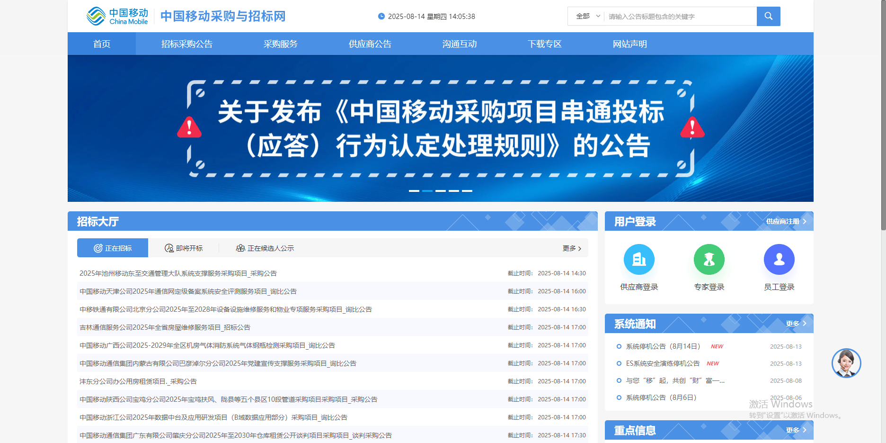Switch to the 正在候选人公示 tab
Viewport: 886px width, 443px height.
point(265,248)
